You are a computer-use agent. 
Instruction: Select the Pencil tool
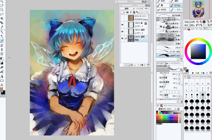2,37
